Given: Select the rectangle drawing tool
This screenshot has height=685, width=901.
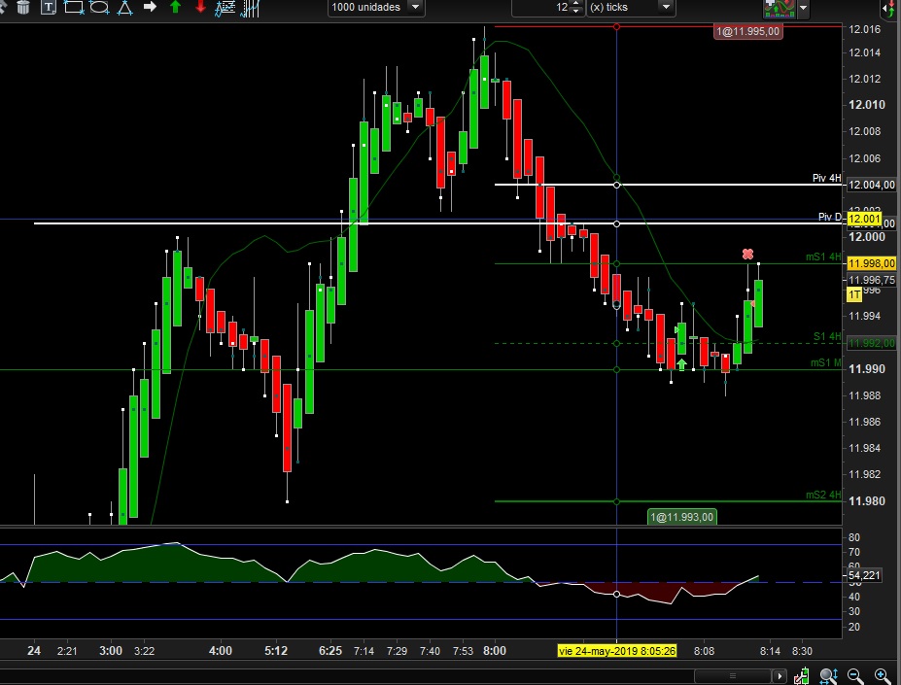Looking at the screenshot, I should click(74, 8).
